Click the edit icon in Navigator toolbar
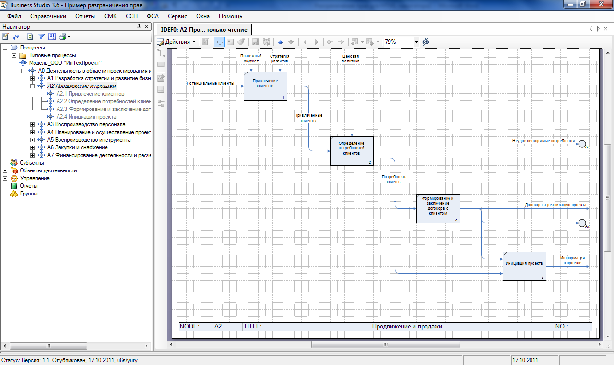Viewport: 614px width, 365px height. pos(6,36)
